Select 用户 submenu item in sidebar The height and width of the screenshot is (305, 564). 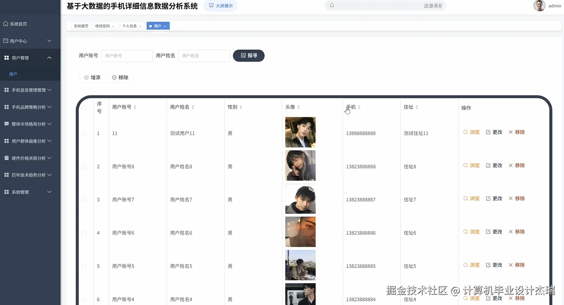(13, 74)
